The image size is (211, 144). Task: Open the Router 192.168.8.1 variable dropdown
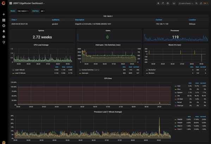[23, 11]
